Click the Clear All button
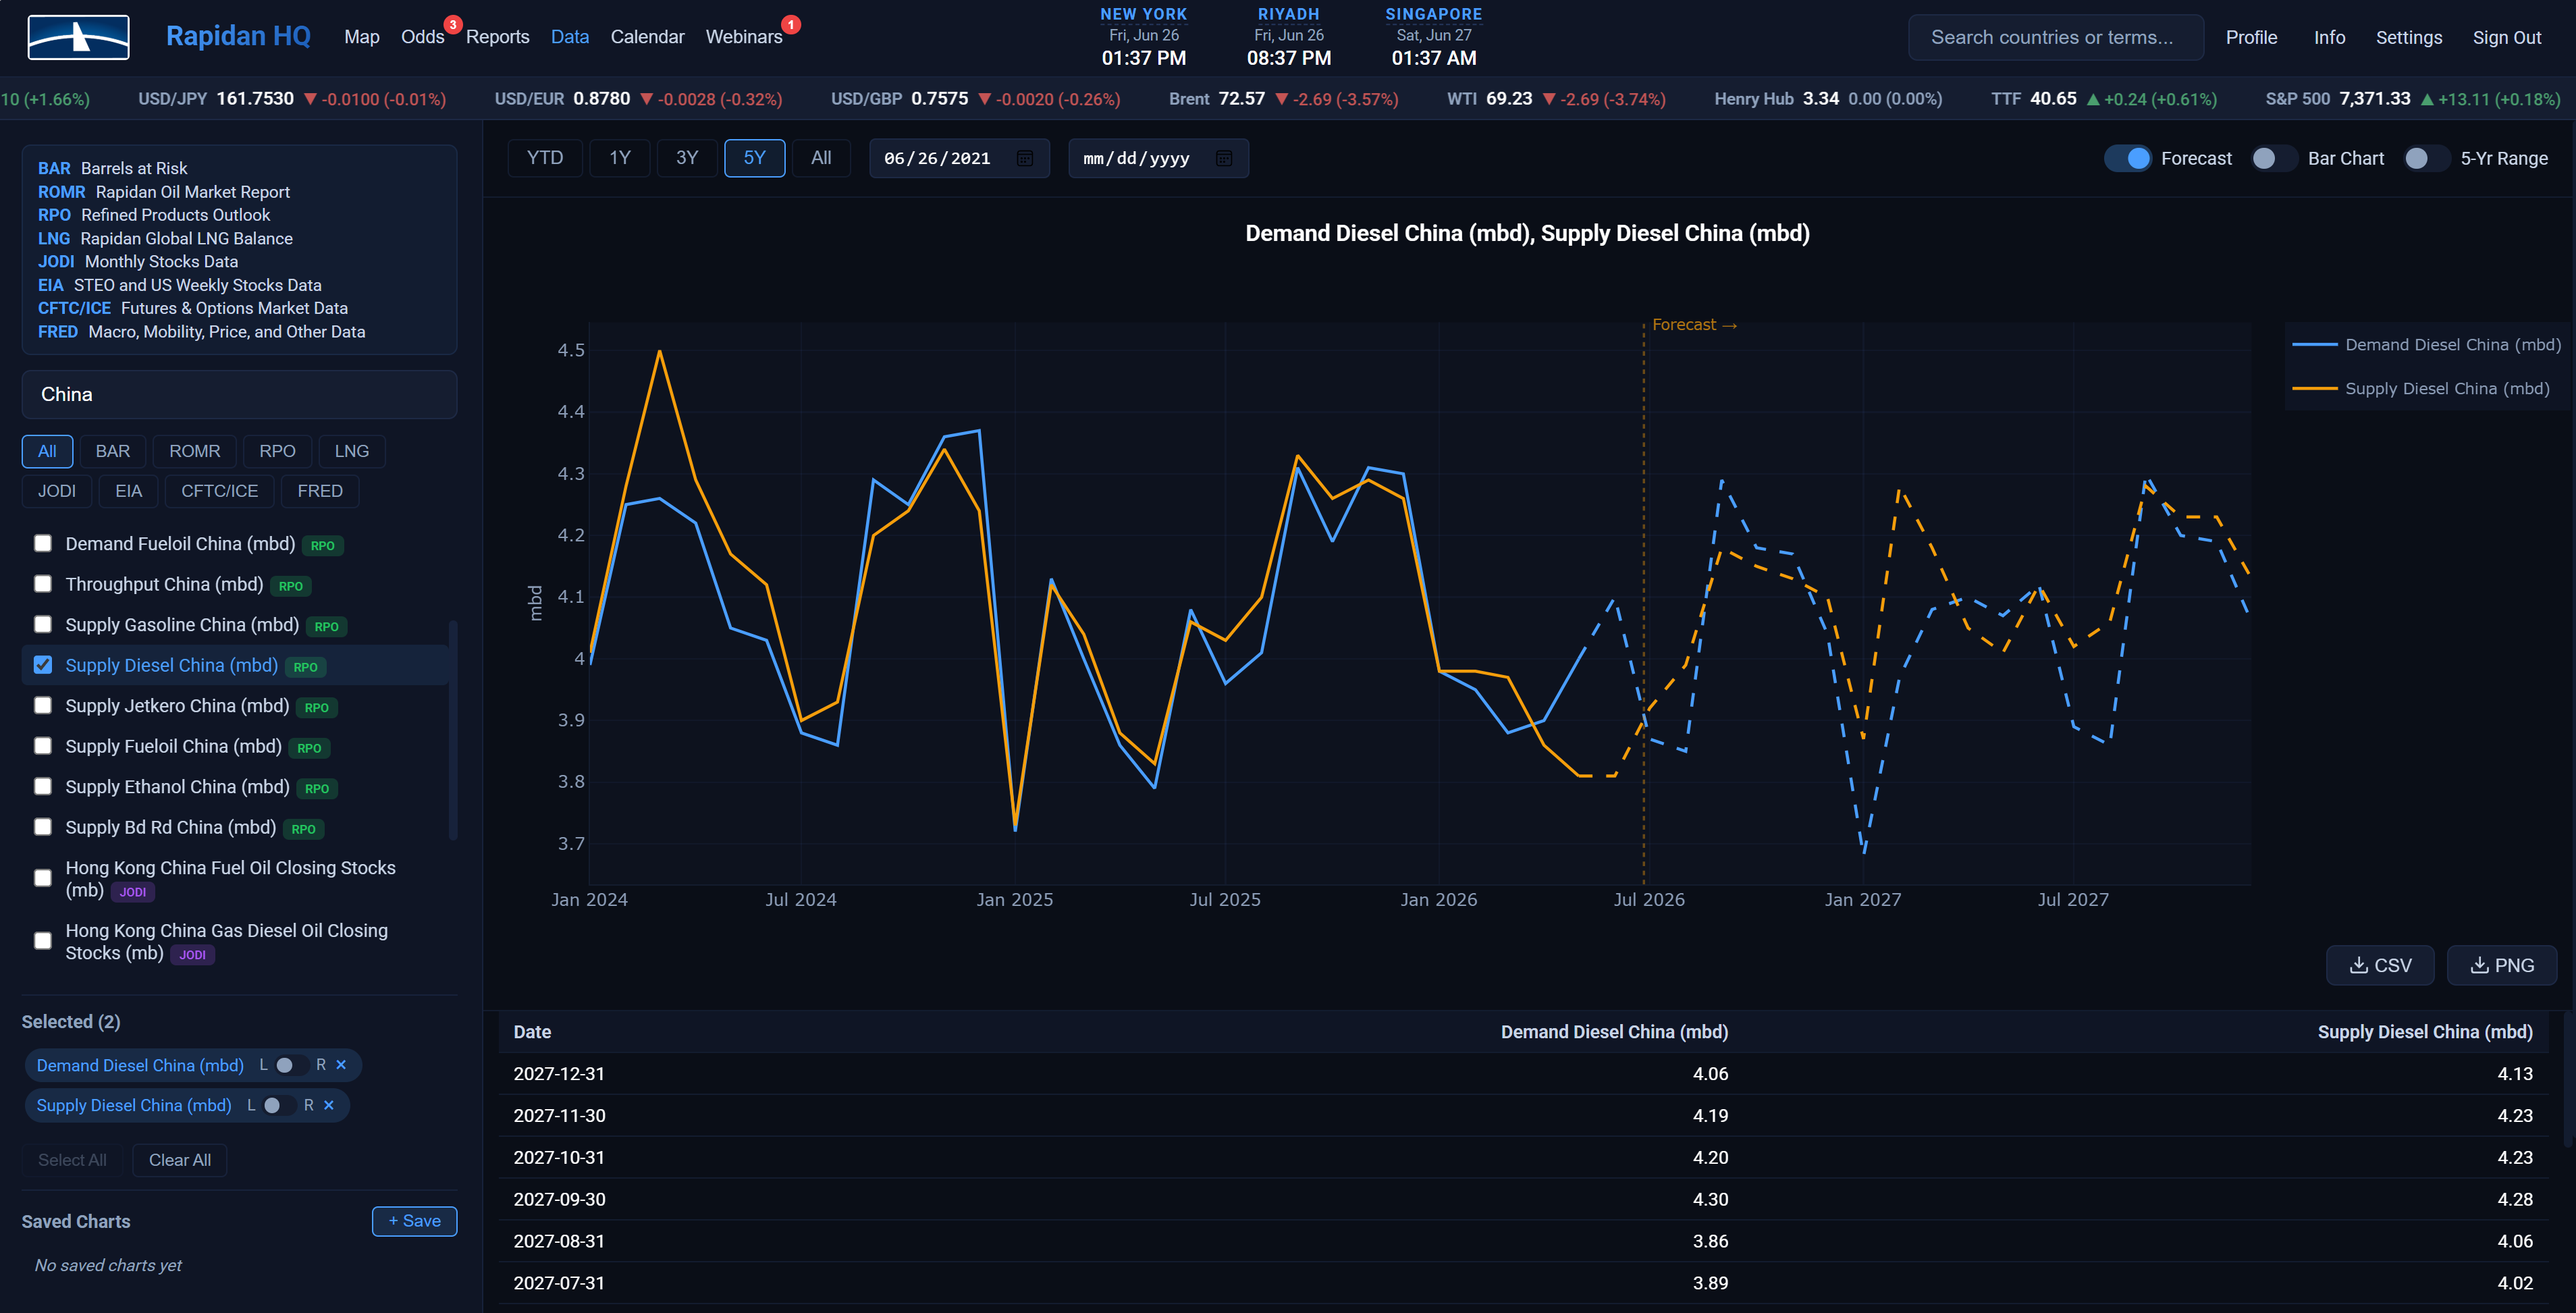The height and width of the screenshot is (1313, 2576). click(180, 1160)
